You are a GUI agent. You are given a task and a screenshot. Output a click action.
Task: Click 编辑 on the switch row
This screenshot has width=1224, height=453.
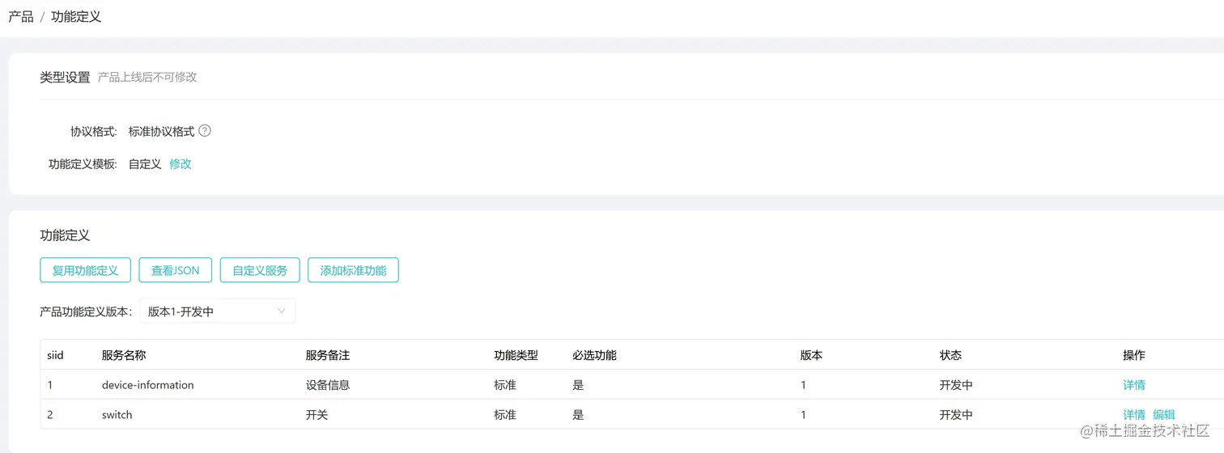click(x=1164, y=415)
